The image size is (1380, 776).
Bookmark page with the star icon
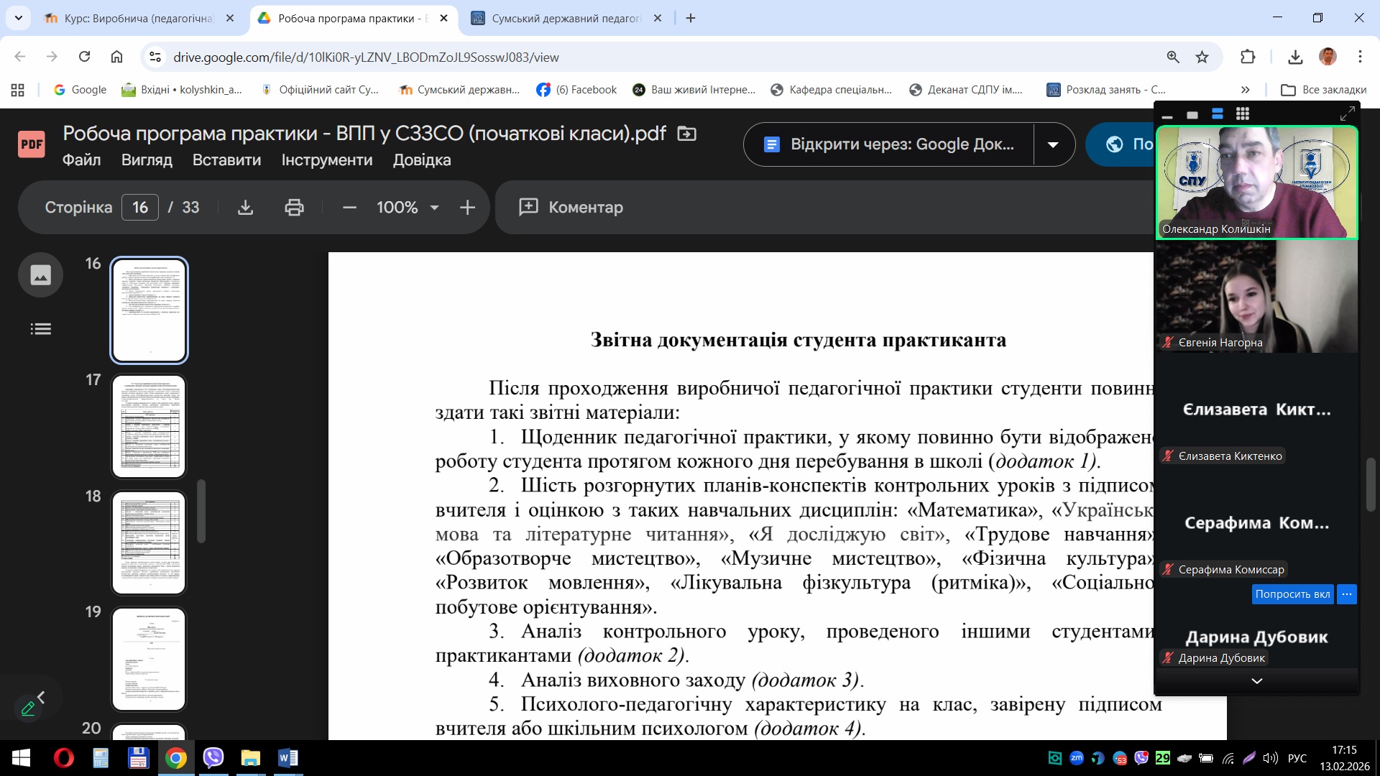click(1202, 57)
